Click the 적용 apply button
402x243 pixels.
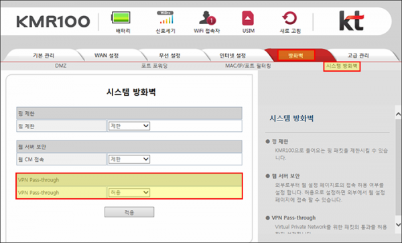pyautogui.click(x=129, y=212)
